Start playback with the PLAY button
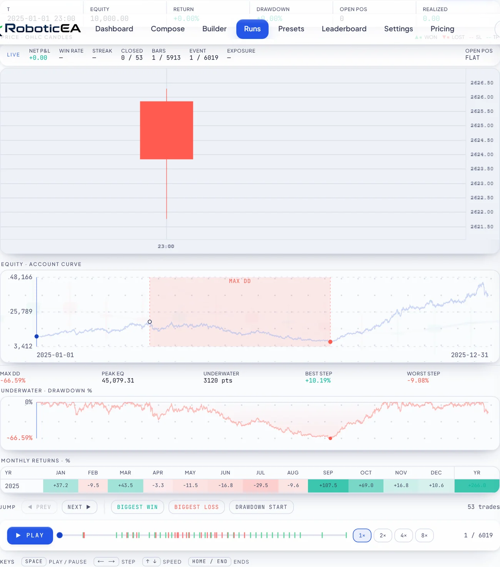The height and width of the screenshot is (567, 500). click(x=30, y=535)
